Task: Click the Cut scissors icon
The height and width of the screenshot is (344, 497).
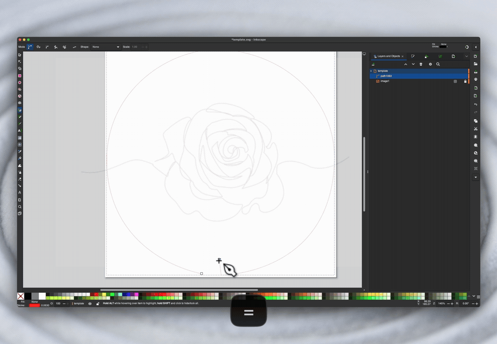Action: (x=476, y=129)
